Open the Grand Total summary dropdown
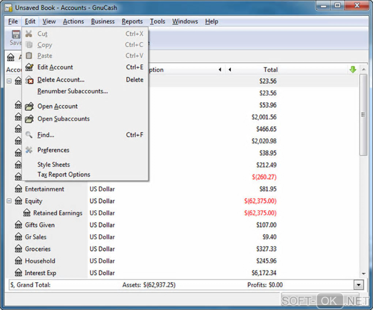Viewport: 373px width, 310px height. pyautogui.click(x=358, y=284)
